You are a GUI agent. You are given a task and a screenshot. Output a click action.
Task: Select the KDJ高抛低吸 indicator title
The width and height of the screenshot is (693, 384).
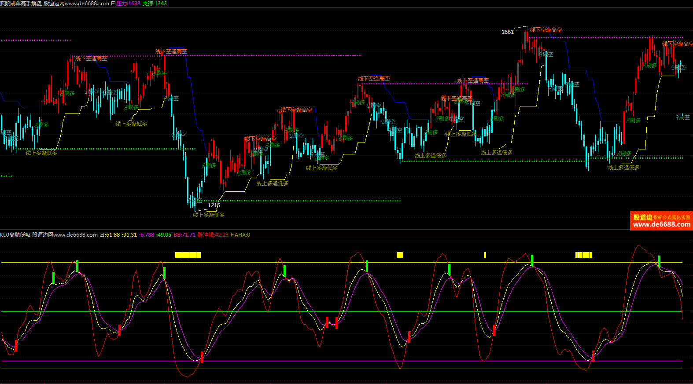pos(15,235)
